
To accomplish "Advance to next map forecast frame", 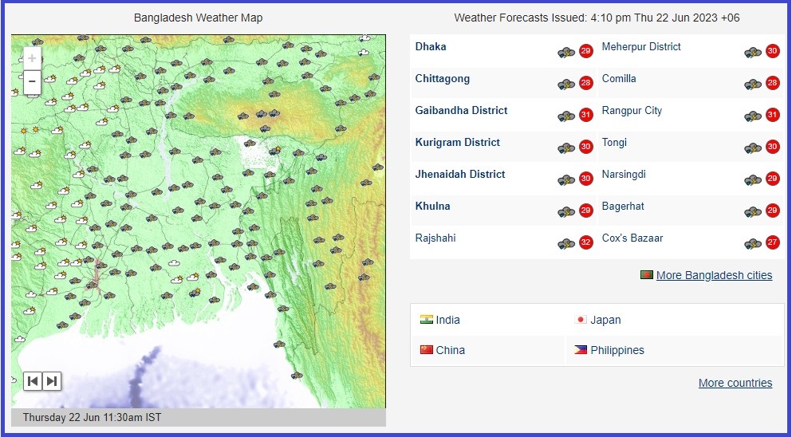I will tap(51, 381).
